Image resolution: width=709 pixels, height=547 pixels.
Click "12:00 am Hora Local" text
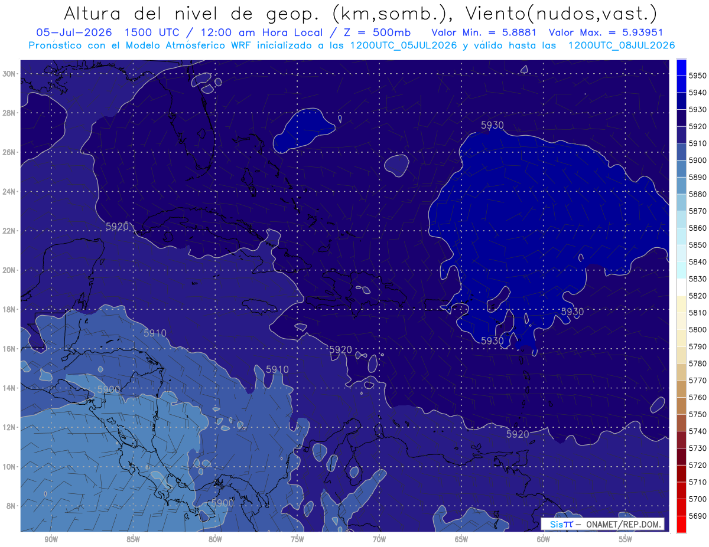point(261,33)
